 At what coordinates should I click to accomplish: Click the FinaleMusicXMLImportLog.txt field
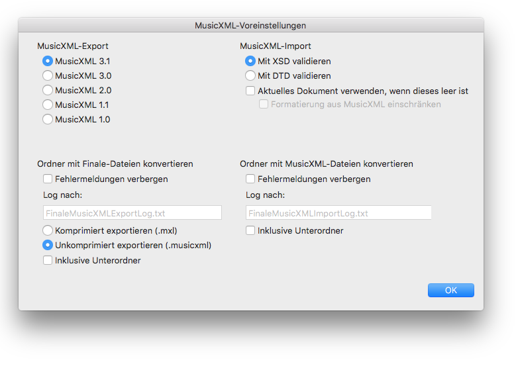(x=338, y=212)
